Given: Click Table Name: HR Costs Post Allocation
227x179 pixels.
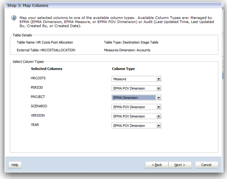Looking at the screenshot, I should tap(45, 42).
